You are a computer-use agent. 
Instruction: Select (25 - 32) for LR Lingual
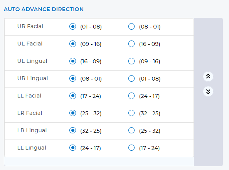coord(131,130)
